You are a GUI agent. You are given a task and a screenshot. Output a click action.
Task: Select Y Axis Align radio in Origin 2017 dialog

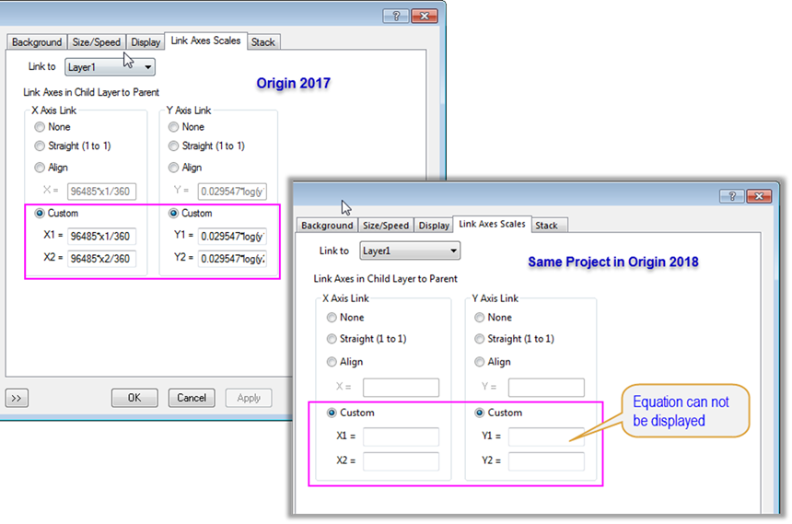point(173,168)
